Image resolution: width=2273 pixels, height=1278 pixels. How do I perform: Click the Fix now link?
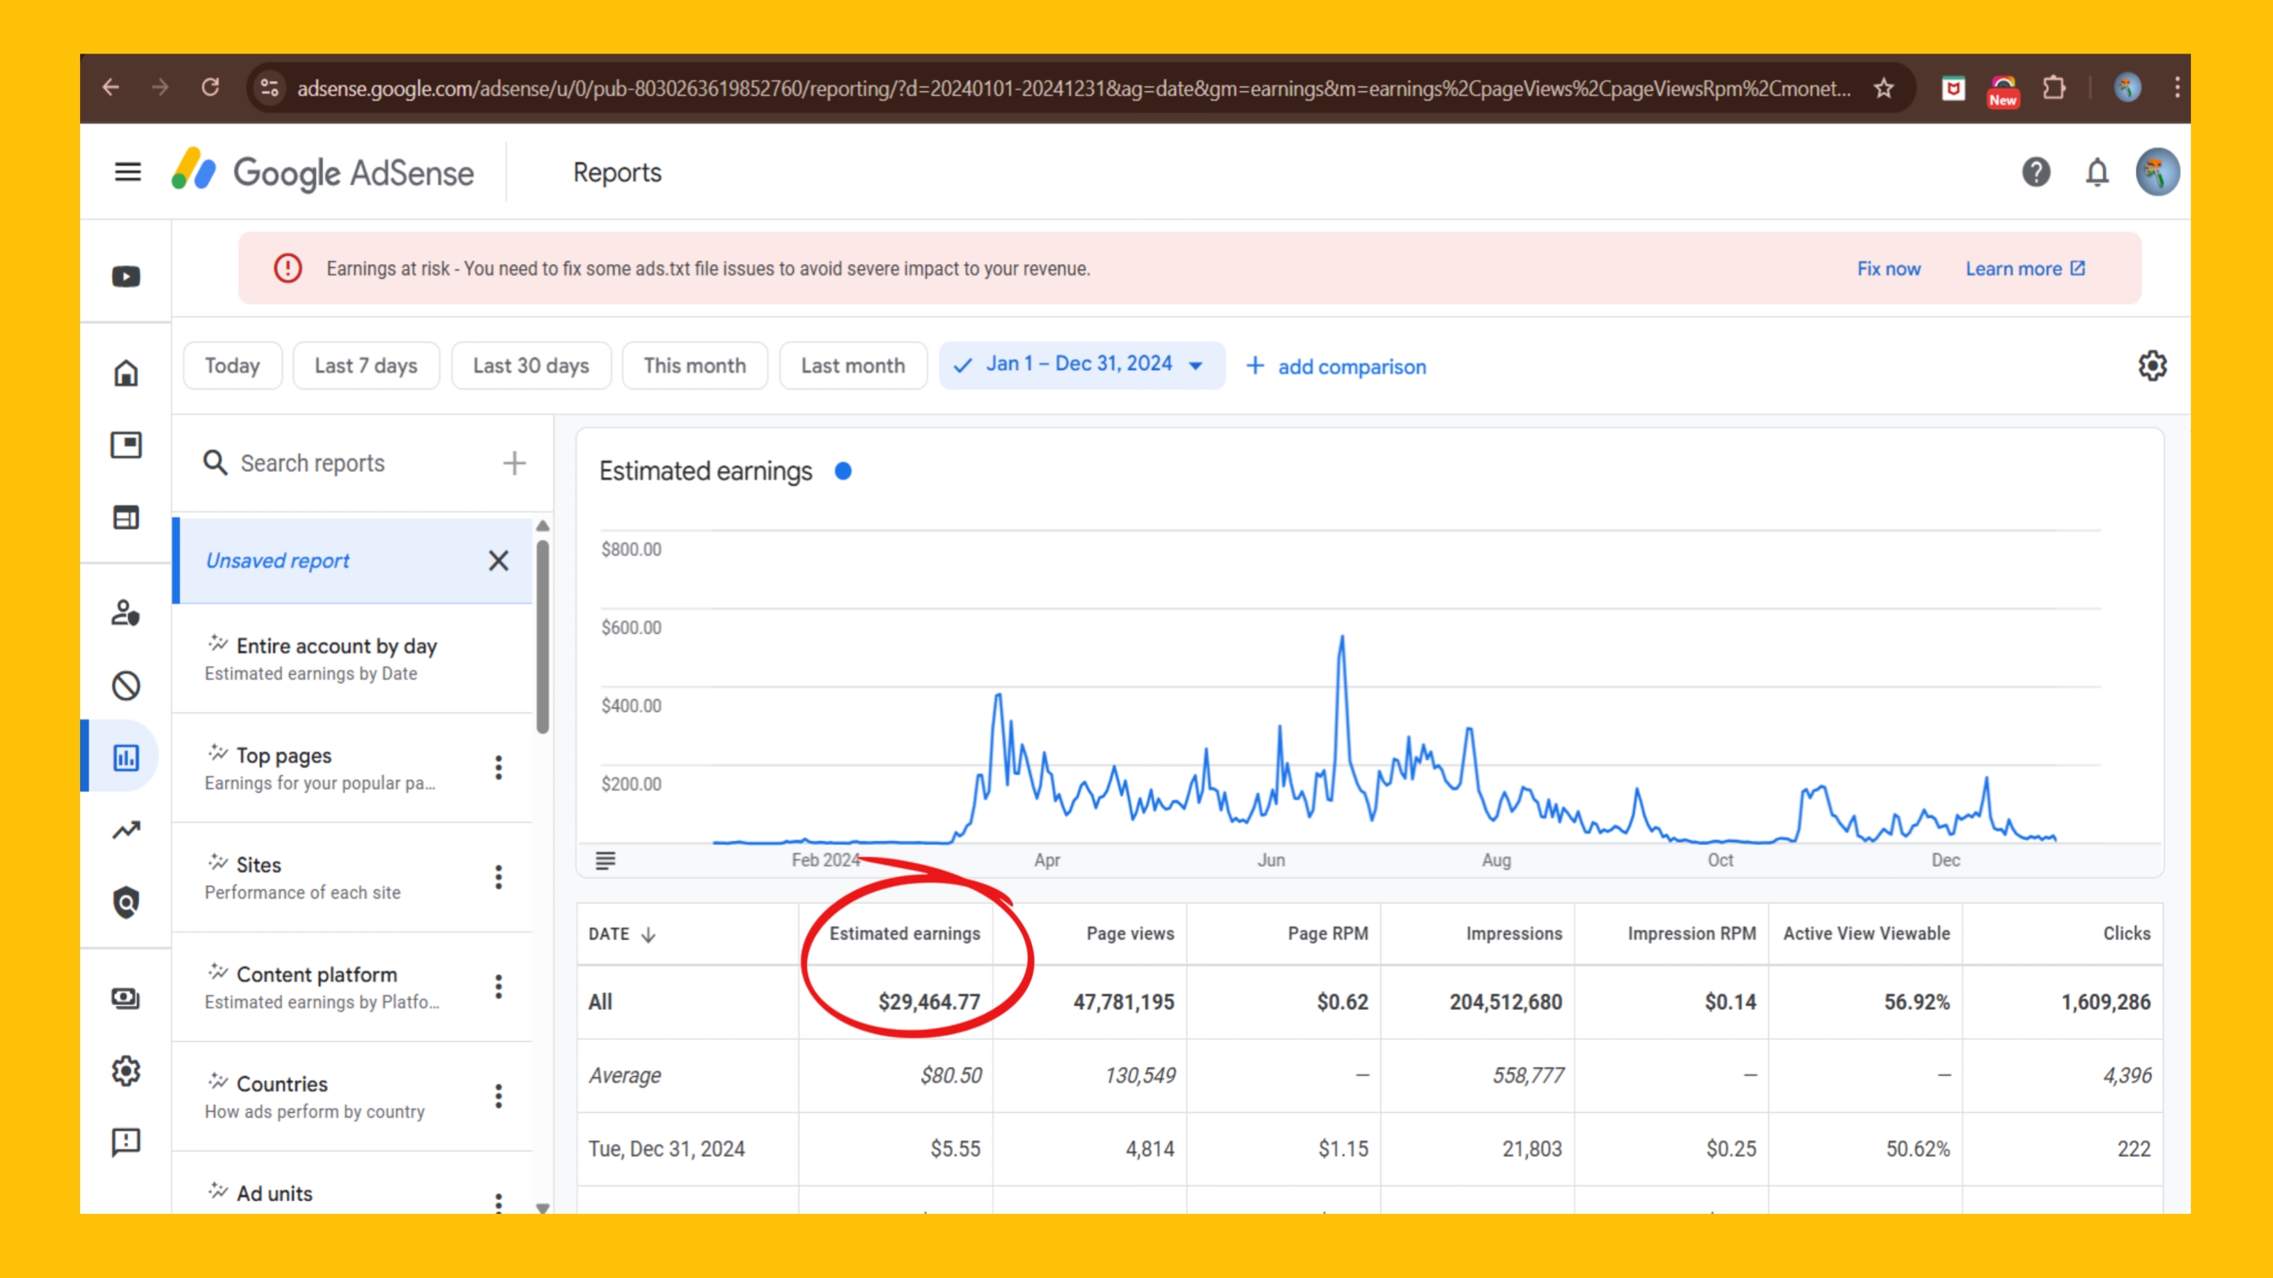click(x=1889, y=269)
